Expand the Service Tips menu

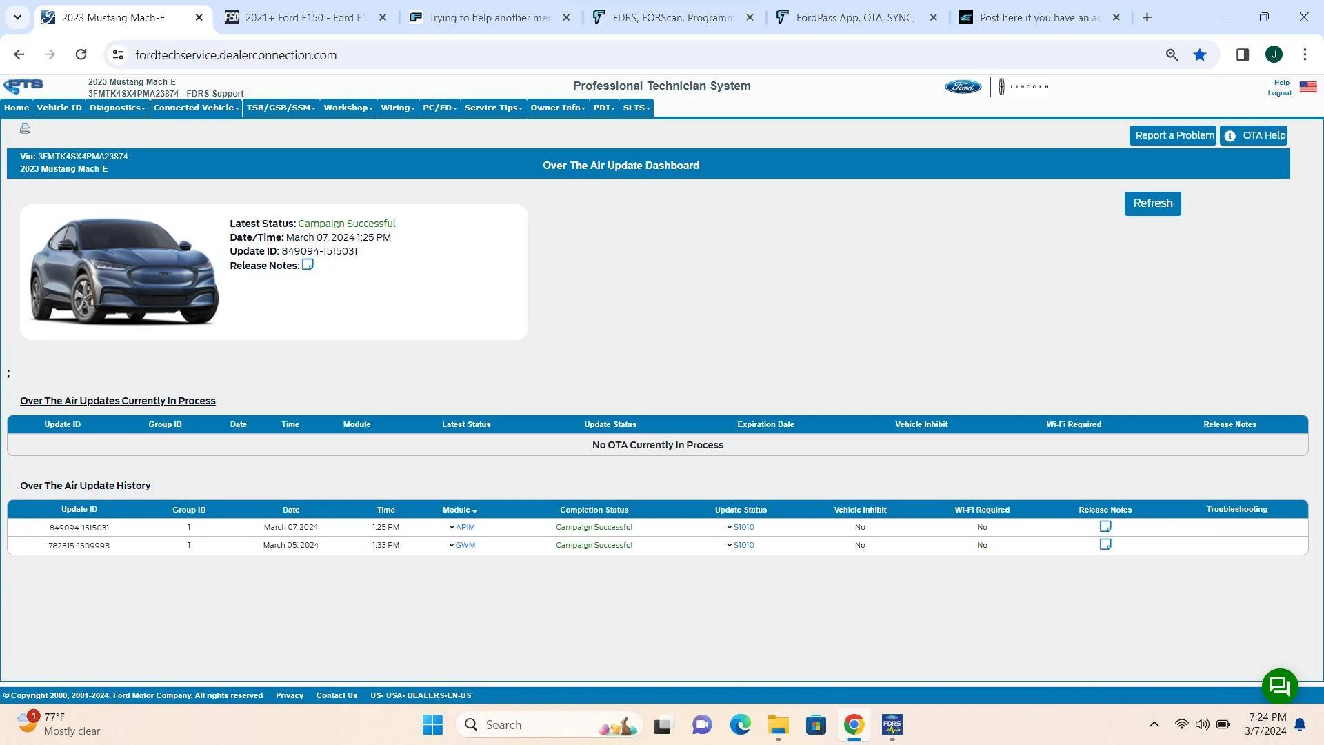[493, 108]
